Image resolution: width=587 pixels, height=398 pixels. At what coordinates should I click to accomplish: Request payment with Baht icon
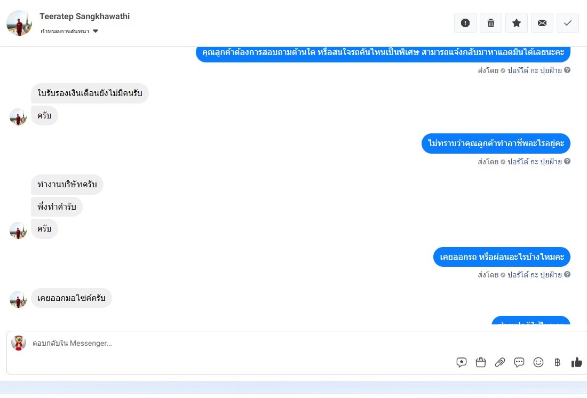tap(558, 362)
